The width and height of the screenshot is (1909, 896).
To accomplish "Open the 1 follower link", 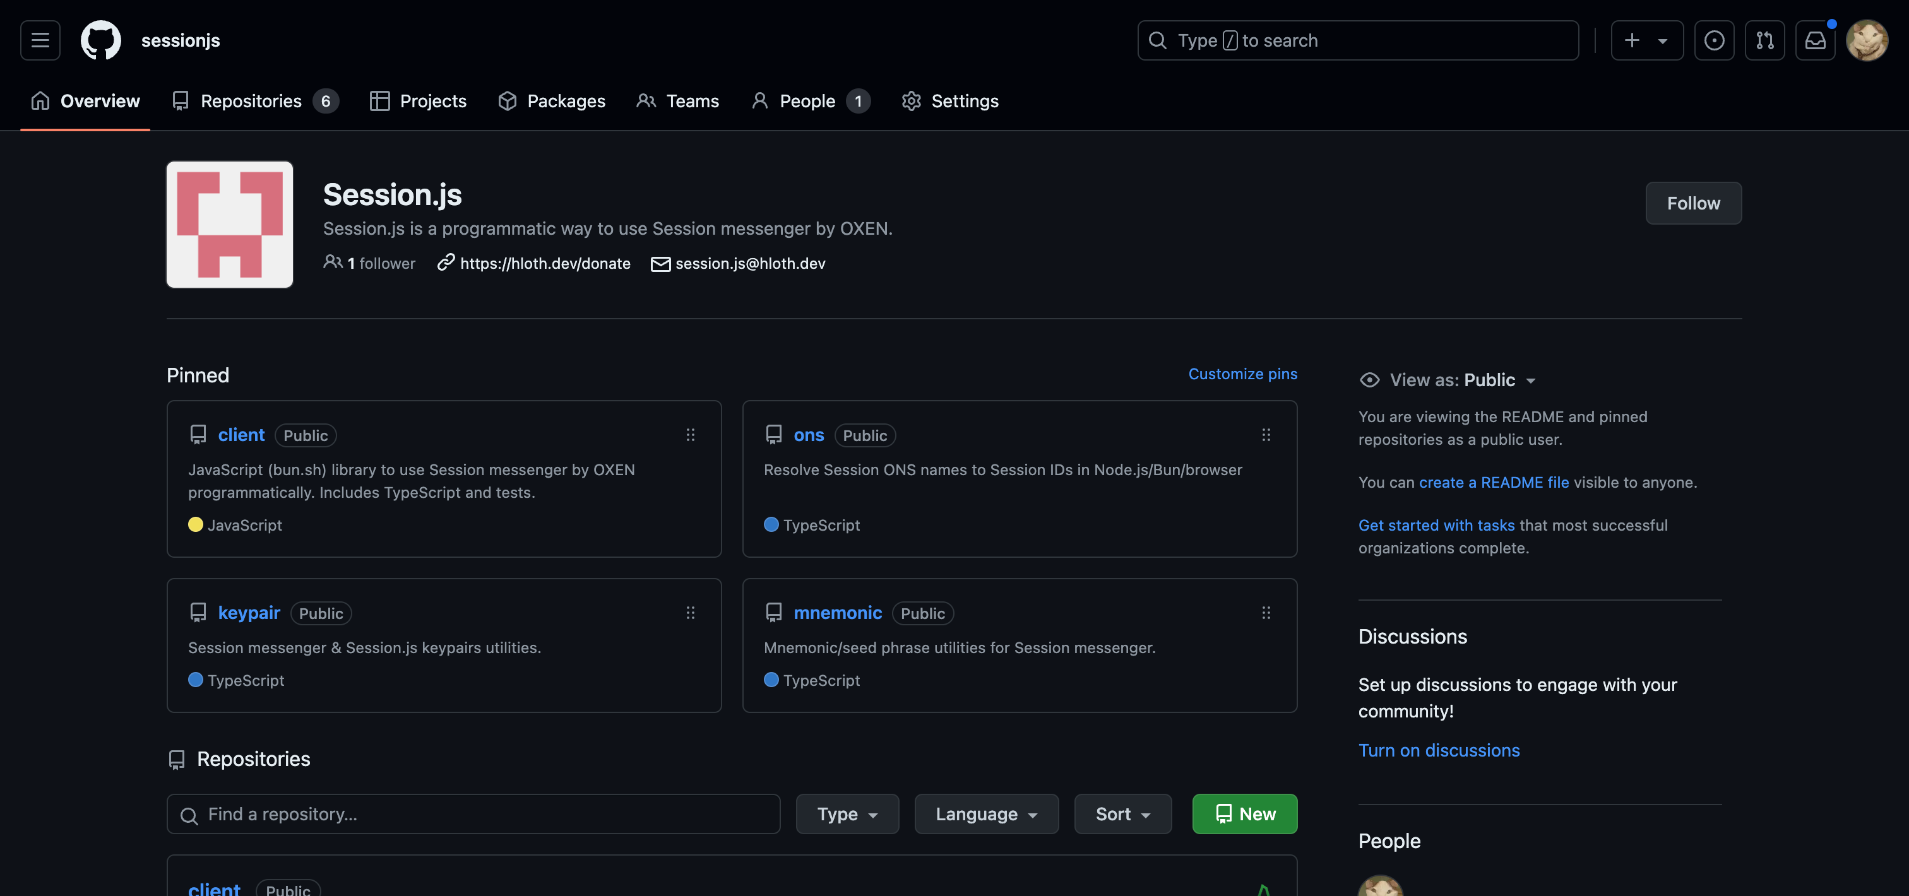I will (x=370, y=263).
